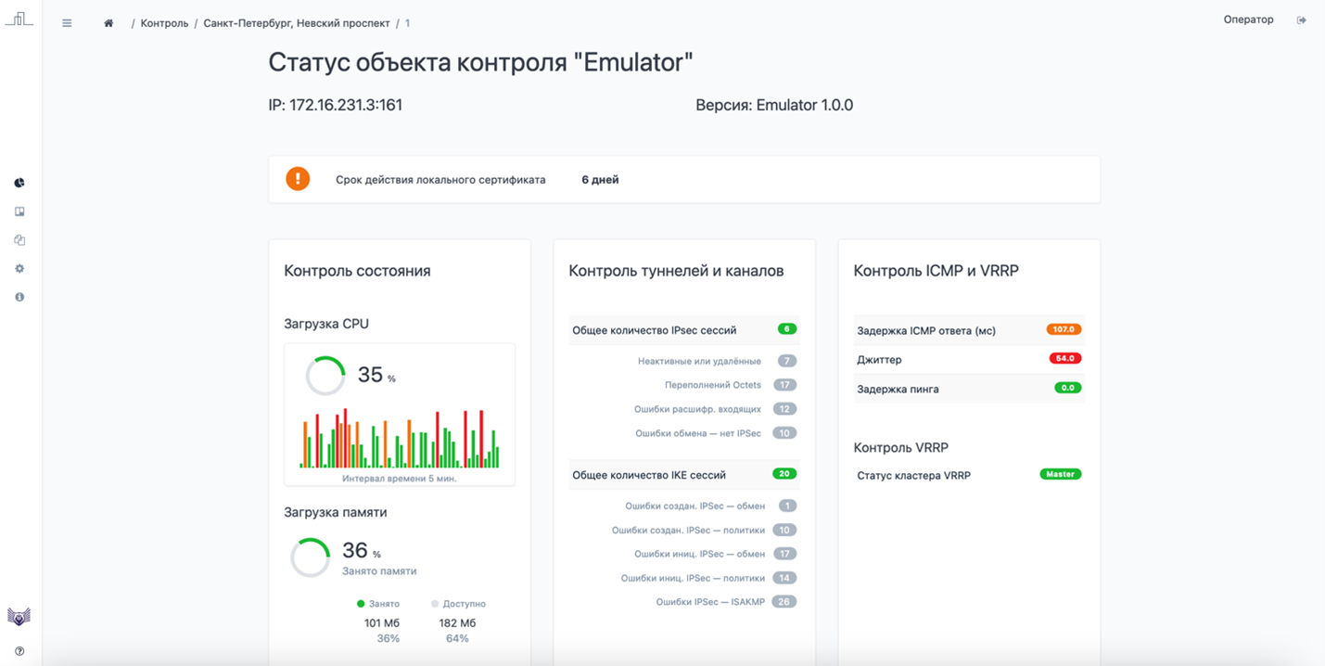Click the Оператор account label
Viewport: 1325px width, 666px height.
[x=1247, y=19]
